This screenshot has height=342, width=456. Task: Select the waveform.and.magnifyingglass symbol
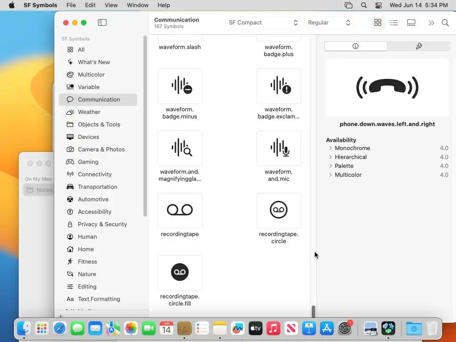pos(180,148)
